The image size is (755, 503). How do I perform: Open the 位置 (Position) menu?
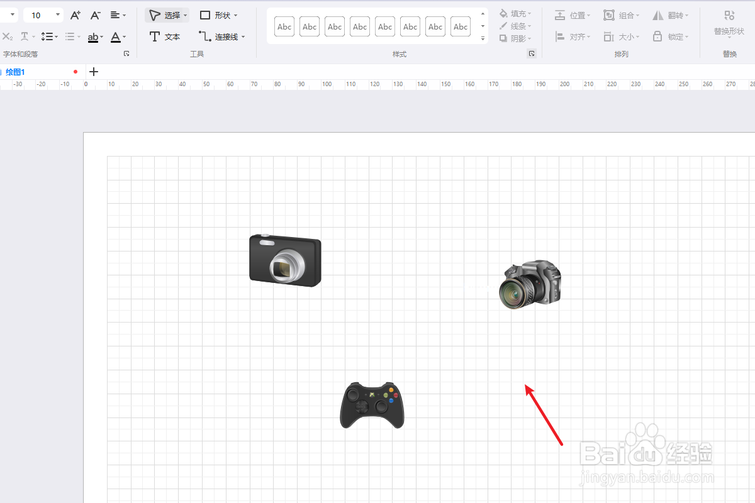pyautogui.click(x=573, y=15)
